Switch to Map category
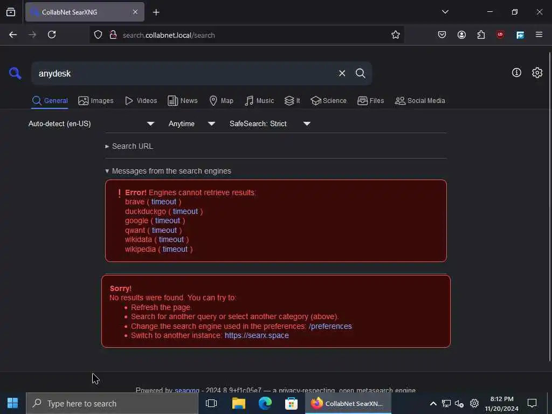Viewport: 552px width, 414px height. pyautogui.click(x=221, y=101)
